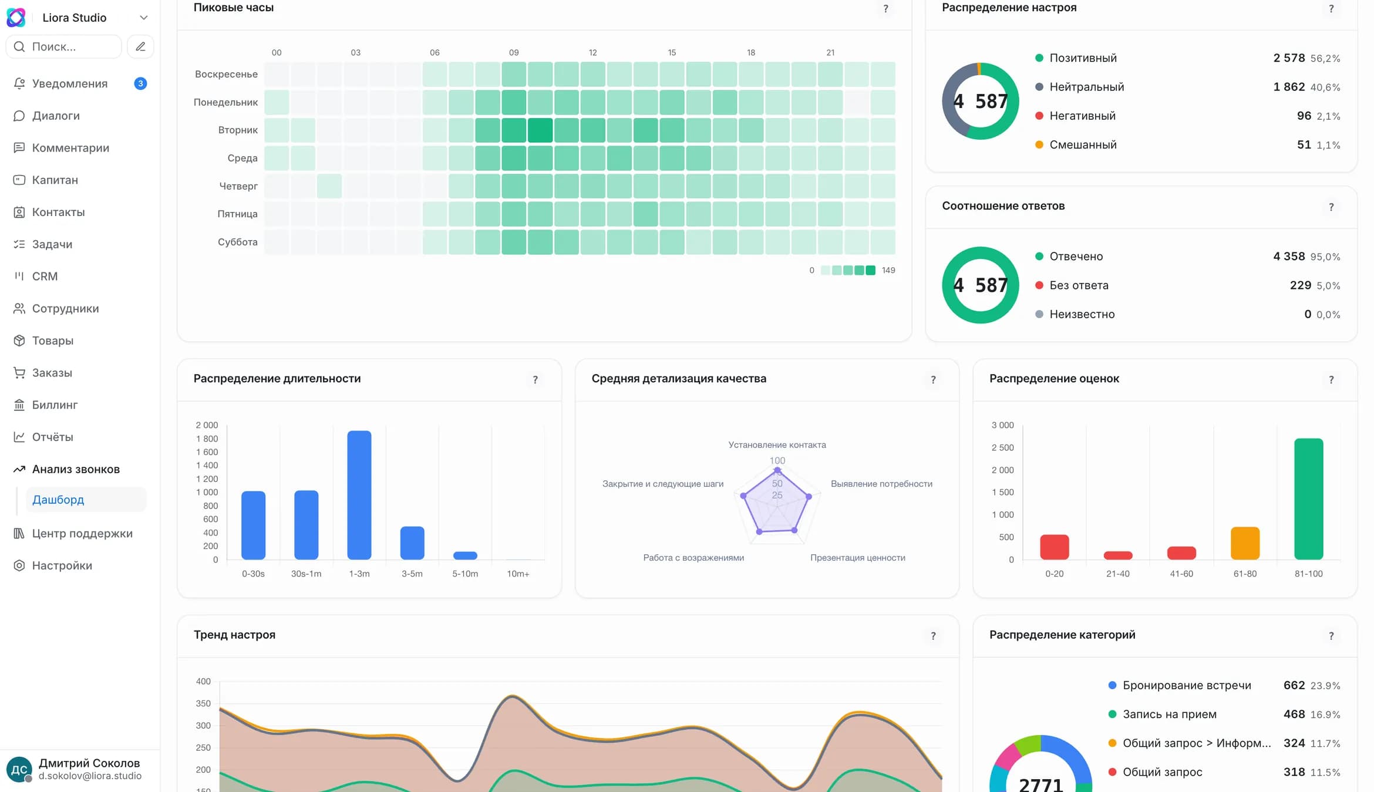
Task: Click the Закрытие и следующие шаги label
Action: tap(663, 484)
